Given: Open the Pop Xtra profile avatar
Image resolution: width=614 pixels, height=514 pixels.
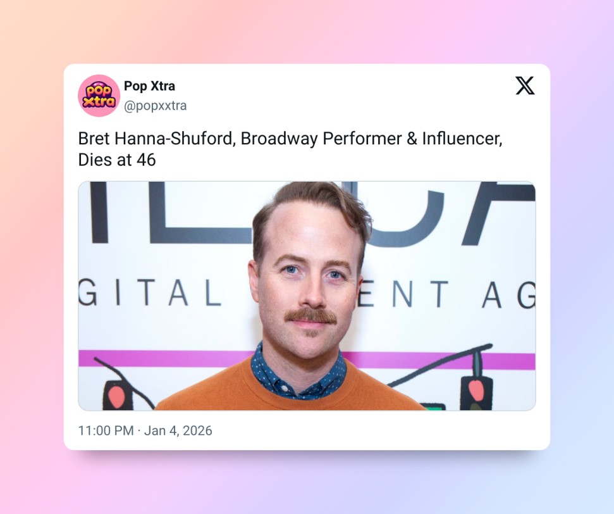Looking at the screenshot, I should coord(99,96).
